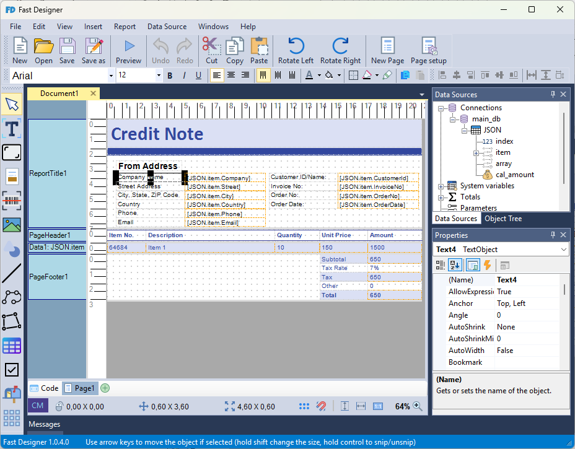575x449 pixels.
Task: Open the Data Source menu
Action: 167,27
